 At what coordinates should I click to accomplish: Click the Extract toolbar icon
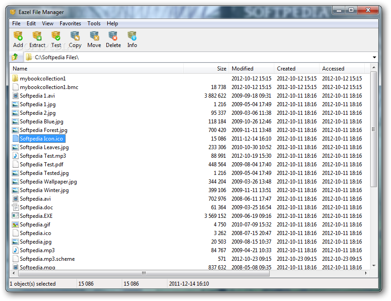pos(37,36)
